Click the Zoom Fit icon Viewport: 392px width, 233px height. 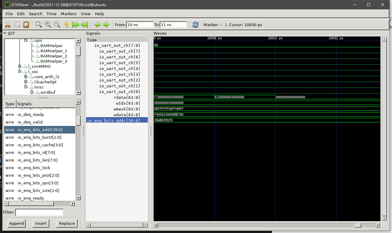39,25
